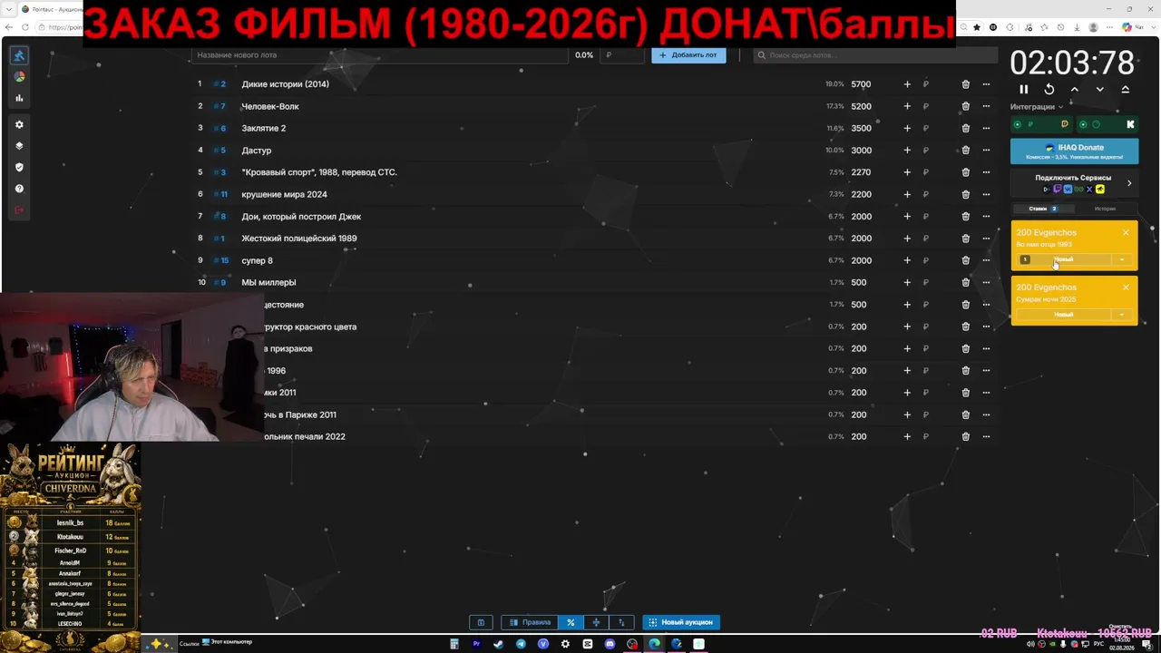
Task: Focus the lot search field
Action: pos(875,55)
